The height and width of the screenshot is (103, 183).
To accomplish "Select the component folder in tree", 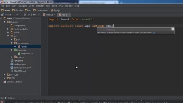I will [x=18, y=25].
